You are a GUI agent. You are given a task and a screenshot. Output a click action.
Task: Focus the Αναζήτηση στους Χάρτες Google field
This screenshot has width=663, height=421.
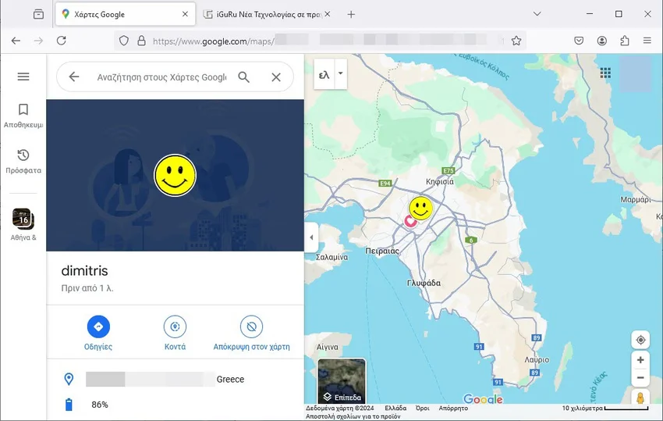pyautogui.click(x=161, y=77)
